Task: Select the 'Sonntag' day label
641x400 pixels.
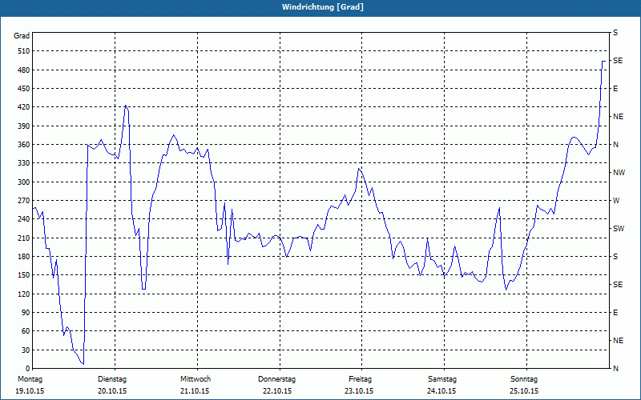Action: coord(524,379)
